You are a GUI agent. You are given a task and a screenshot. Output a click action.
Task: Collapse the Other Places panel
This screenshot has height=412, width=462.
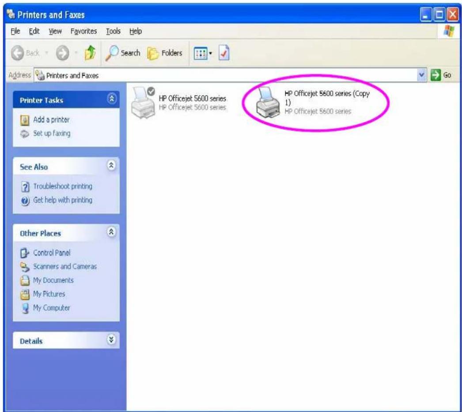[x=111, y=232]
